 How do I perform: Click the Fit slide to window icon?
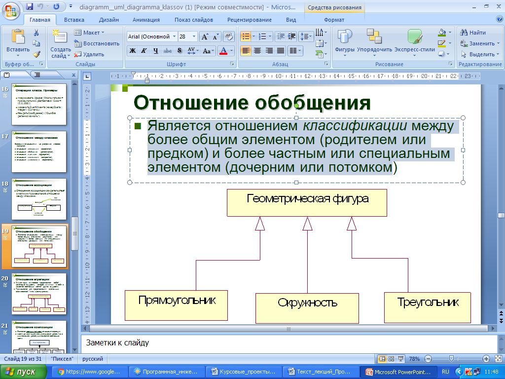[x=497, y=359]
